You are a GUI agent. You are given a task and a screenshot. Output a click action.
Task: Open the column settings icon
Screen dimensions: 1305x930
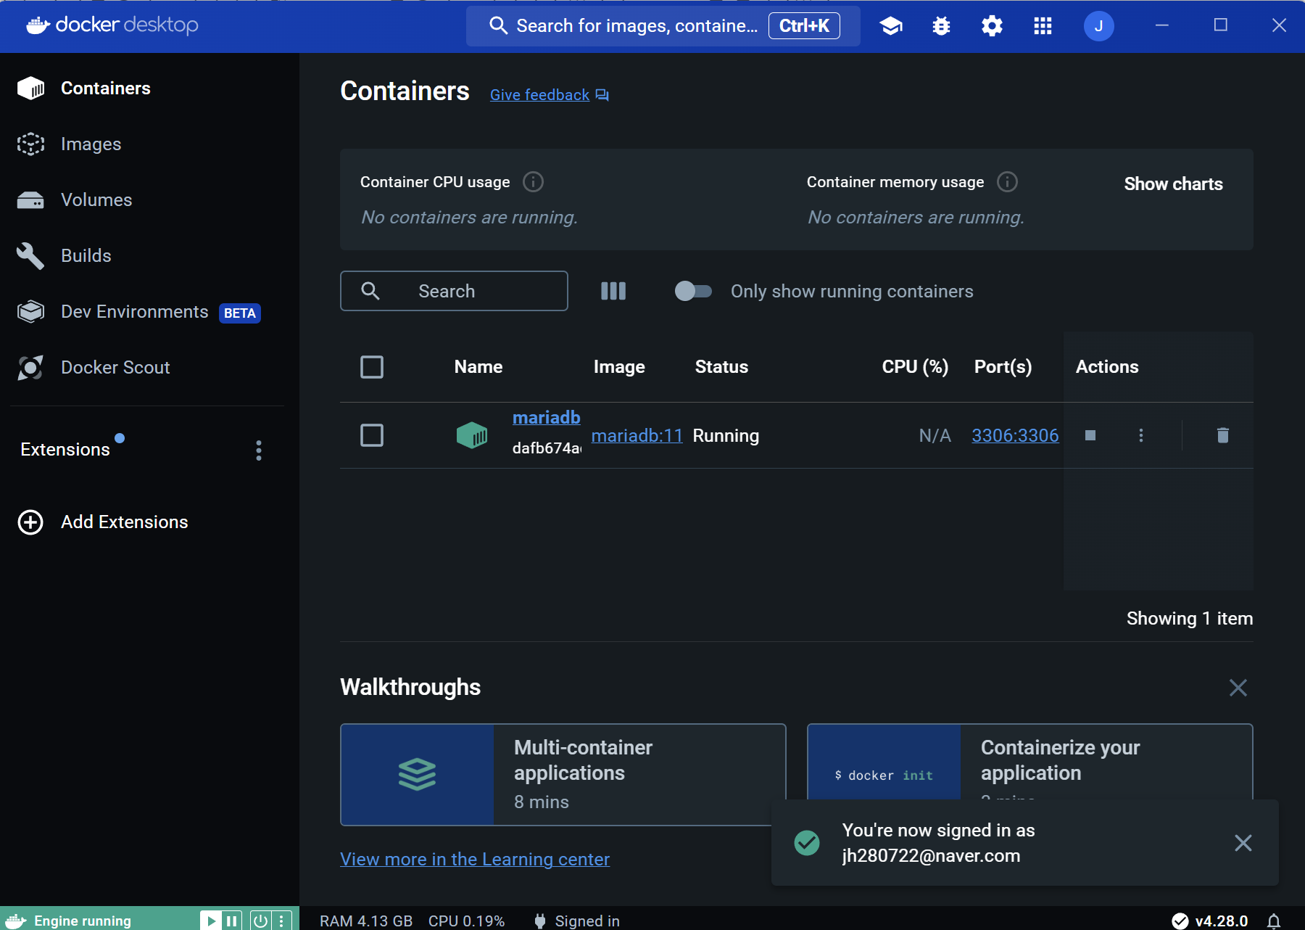click(x=613, y=291)
